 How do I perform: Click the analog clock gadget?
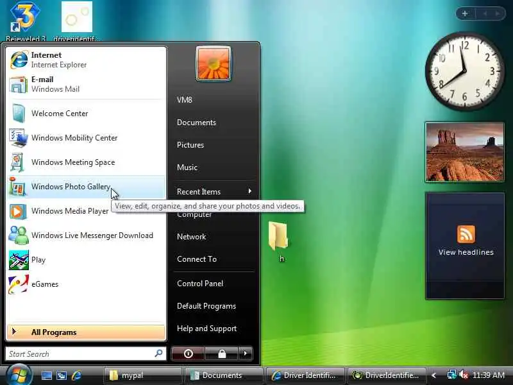(x=464, y=71)
